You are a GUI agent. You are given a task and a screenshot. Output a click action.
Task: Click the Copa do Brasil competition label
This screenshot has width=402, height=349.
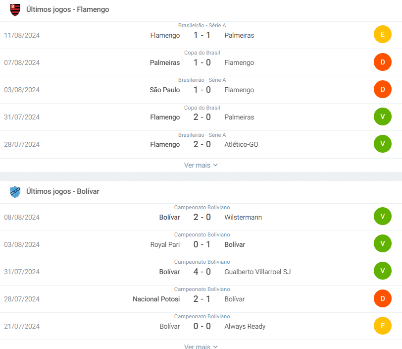pyautogui.click(x=202, y=53)
